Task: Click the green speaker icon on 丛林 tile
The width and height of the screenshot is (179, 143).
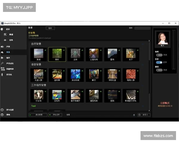Action: point(82,50)
